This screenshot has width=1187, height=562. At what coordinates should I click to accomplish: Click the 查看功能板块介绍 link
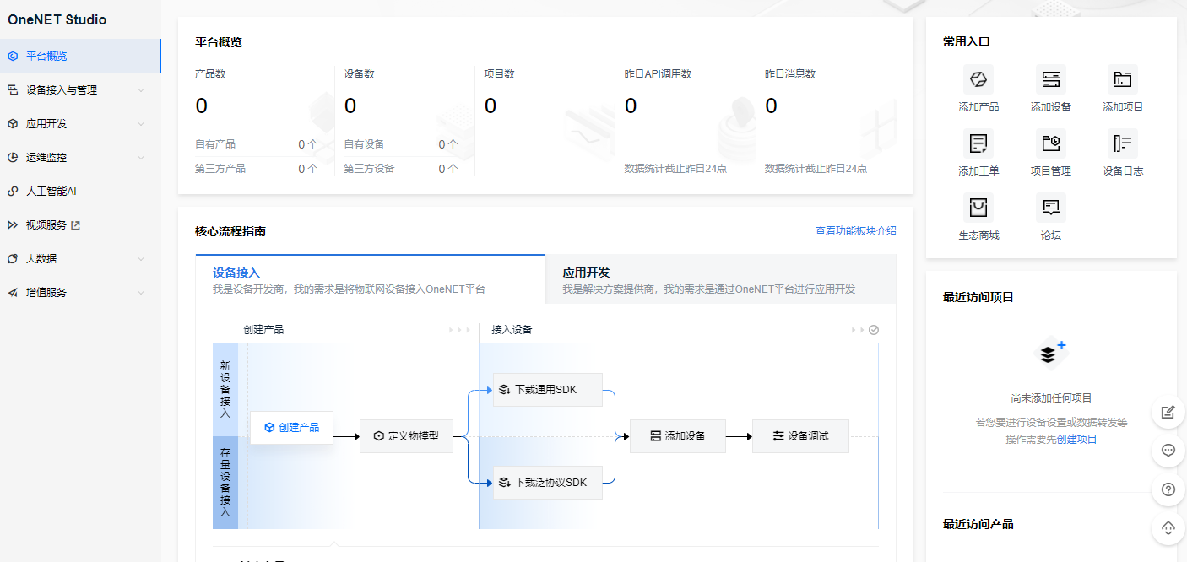(855, 231)
